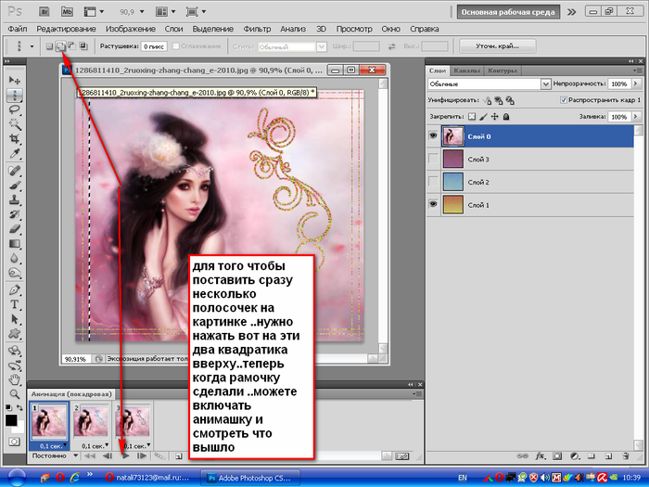649x487 pixels.
Task: Play the animation
Action: (126, 455)
